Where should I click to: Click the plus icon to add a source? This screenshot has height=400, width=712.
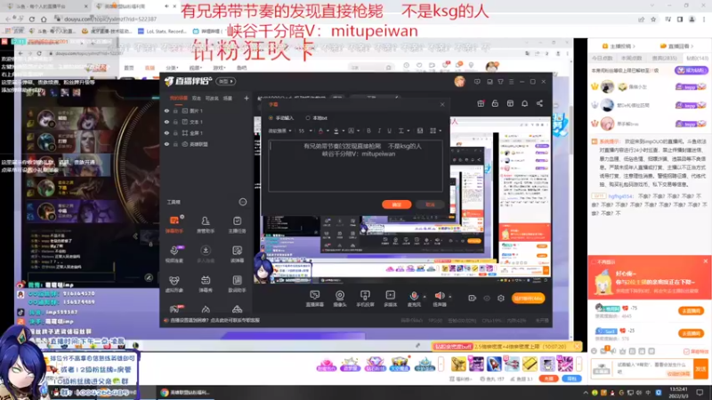(247, 98)
